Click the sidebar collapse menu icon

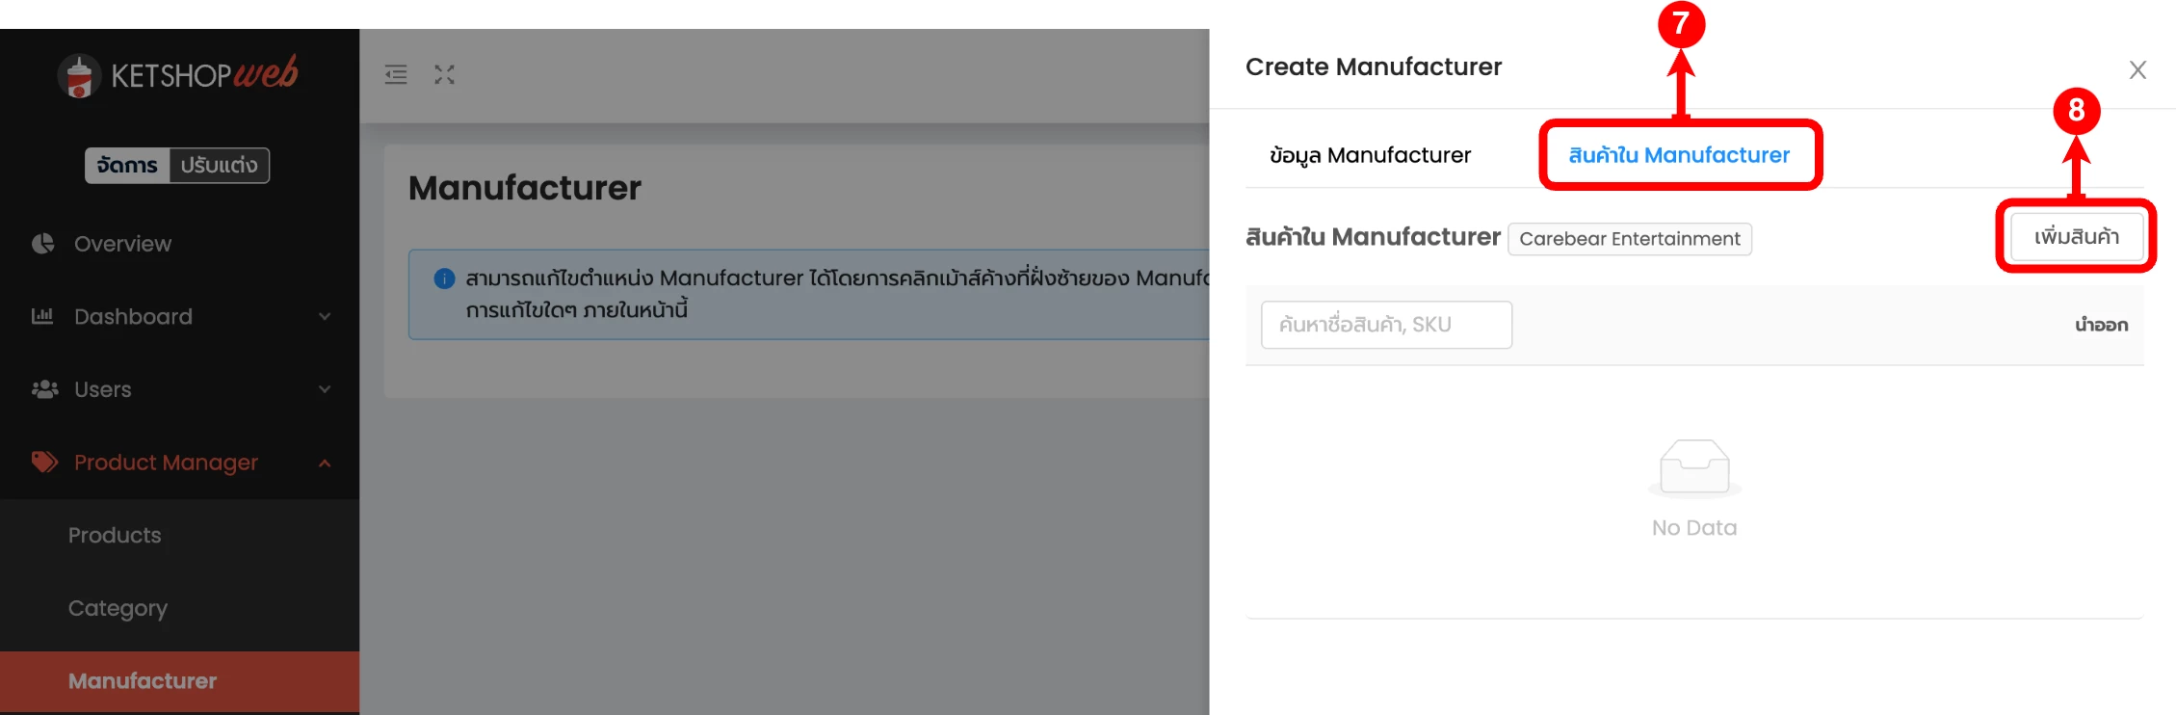point(396,74)
